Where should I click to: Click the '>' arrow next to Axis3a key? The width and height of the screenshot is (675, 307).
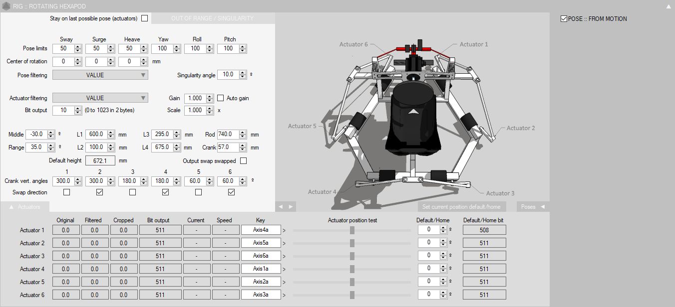coord(284,295)
